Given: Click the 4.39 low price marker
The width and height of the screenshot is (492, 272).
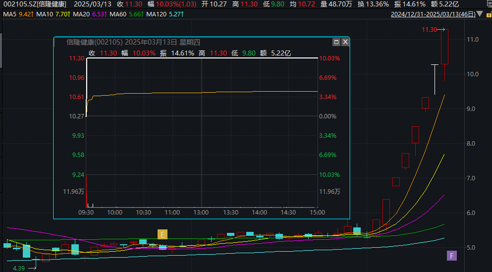Looking at the screenshot, I should click(x=19, y=268).
